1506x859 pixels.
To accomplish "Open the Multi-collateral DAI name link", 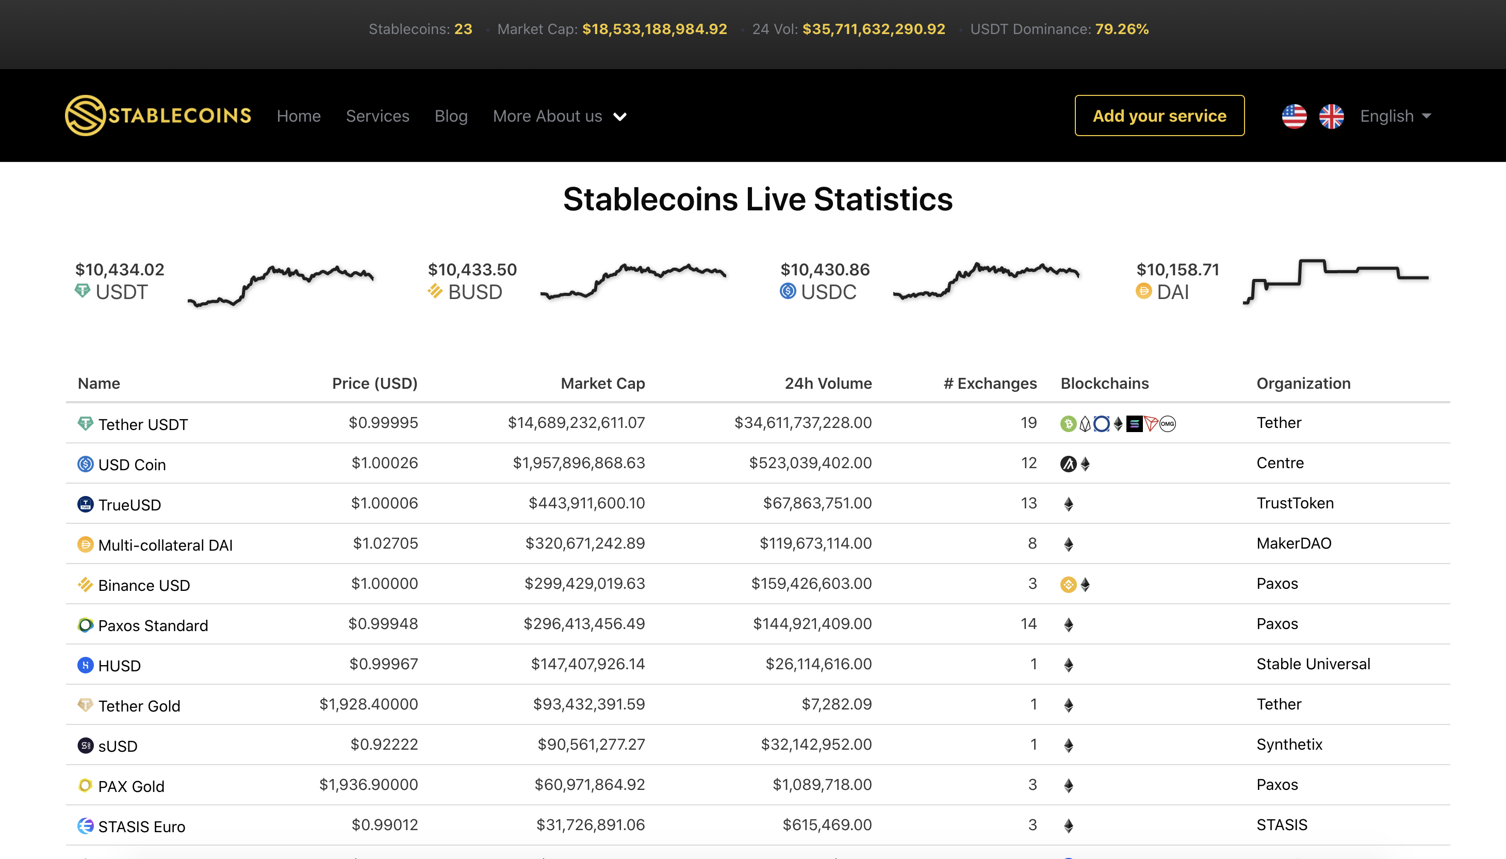I will click(165, 545).
